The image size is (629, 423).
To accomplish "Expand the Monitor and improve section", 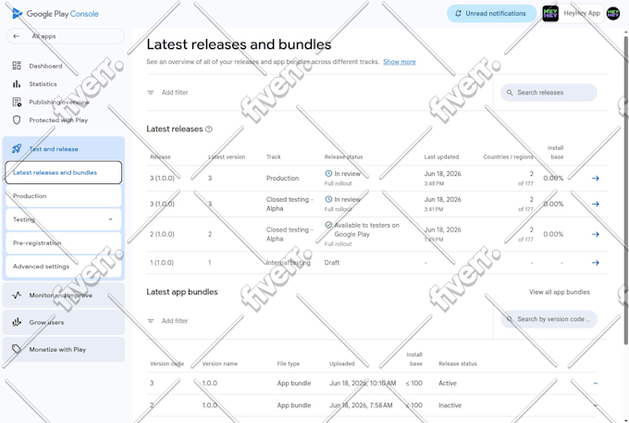I will point(64,295).
